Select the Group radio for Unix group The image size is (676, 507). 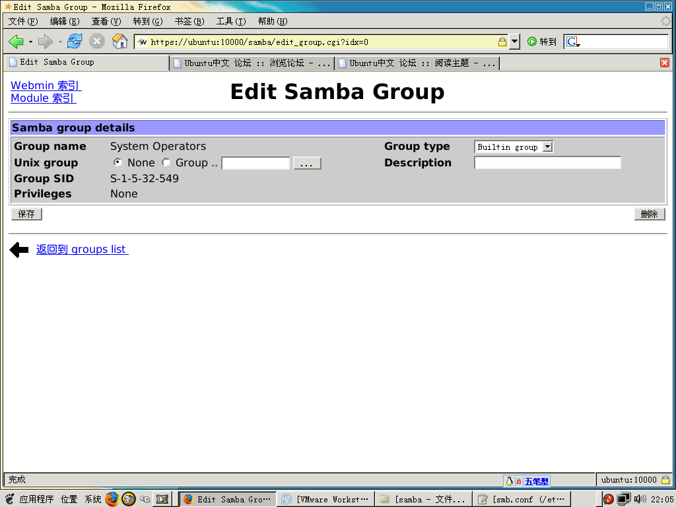166,162
